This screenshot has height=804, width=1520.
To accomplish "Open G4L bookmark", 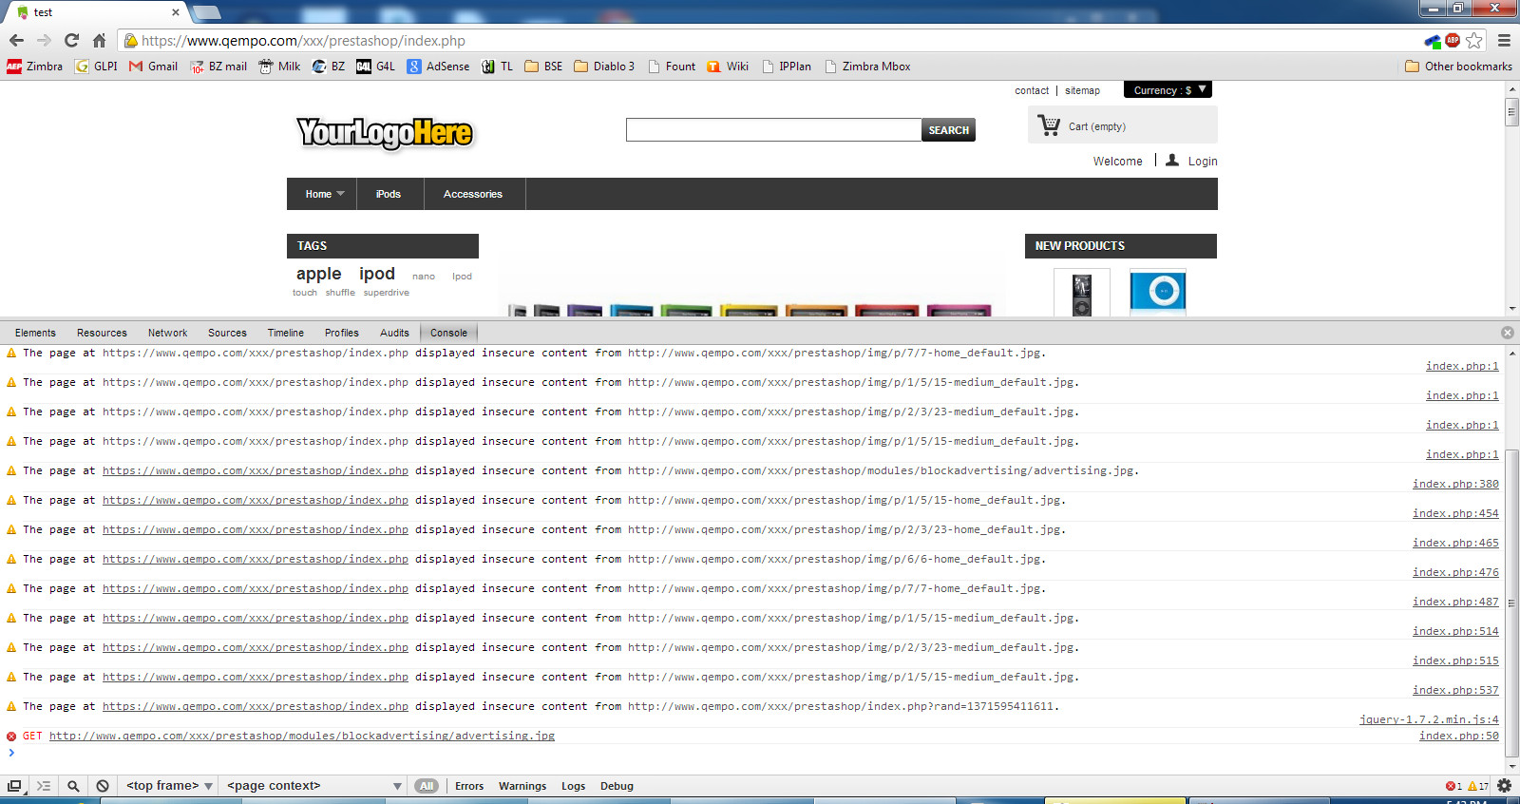I will pyautogui.click(x=375, y=67).
